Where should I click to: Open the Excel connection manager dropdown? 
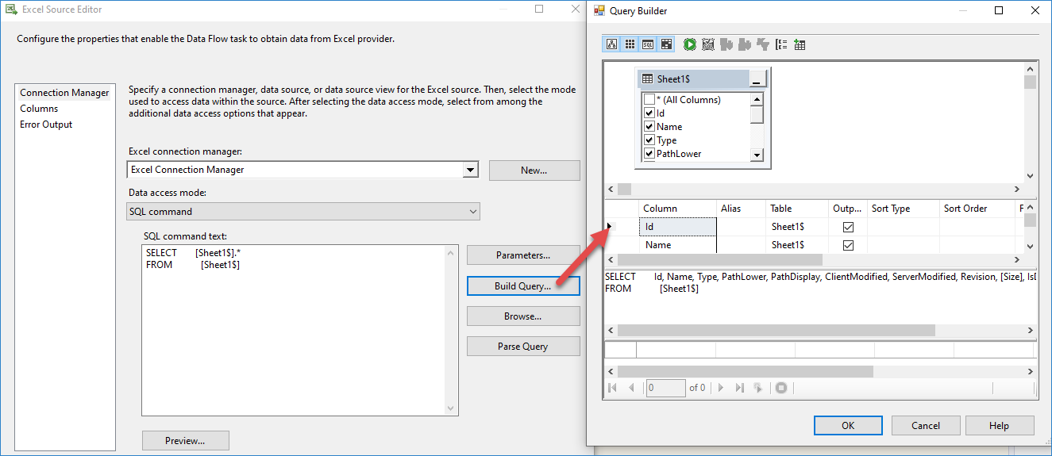(471, 170)
